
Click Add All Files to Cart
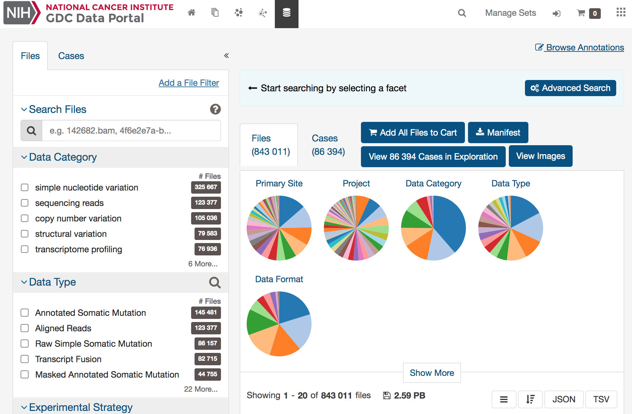pos(412,133)
